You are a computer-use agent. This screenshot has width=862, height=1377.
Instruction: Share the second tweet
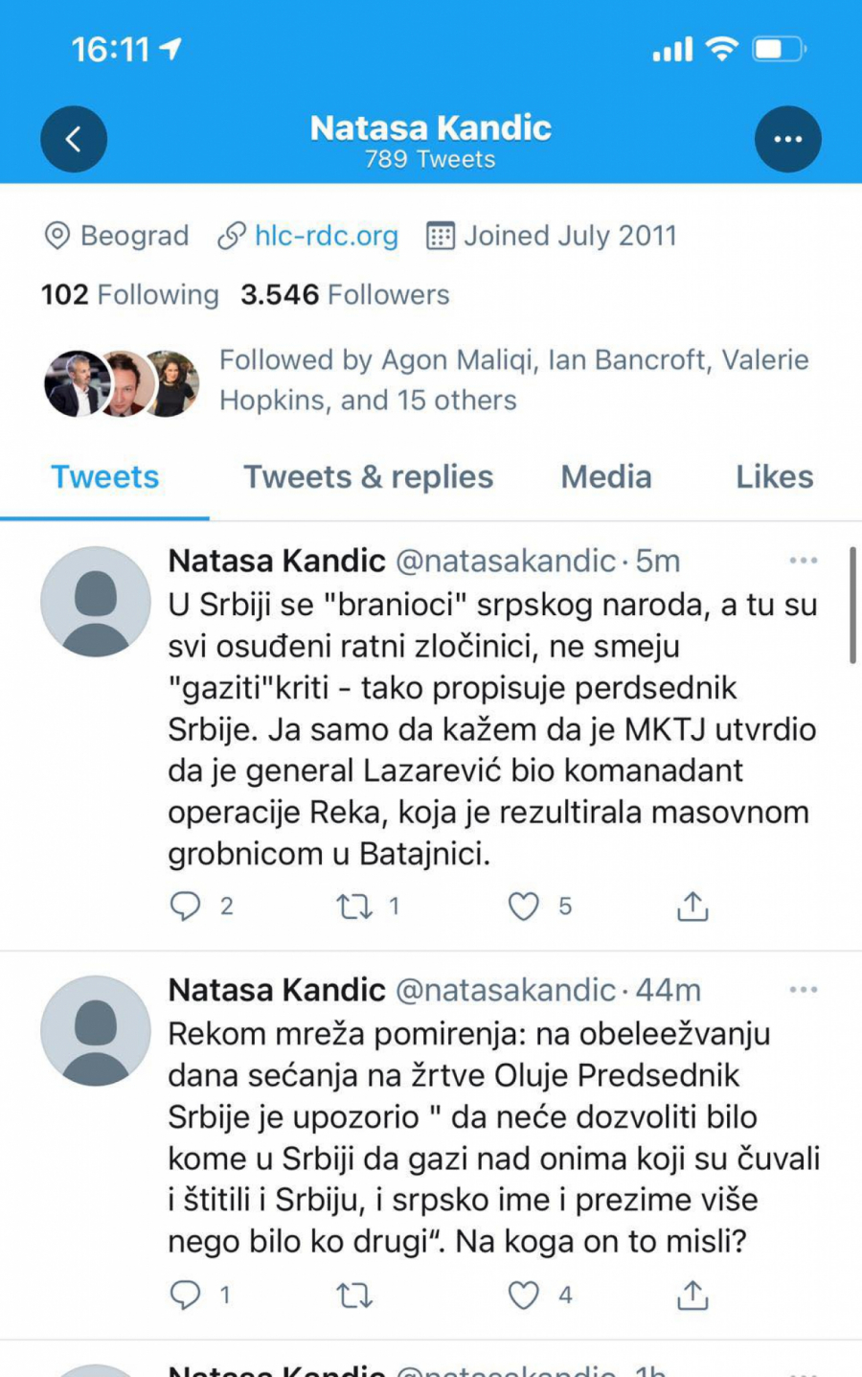click(x=692, y=1295)
